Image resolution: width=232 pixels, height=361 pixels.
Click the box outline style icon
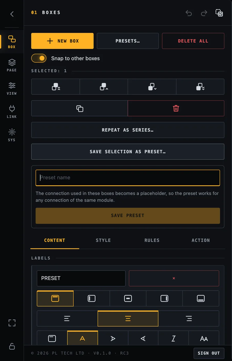point(52,338)
